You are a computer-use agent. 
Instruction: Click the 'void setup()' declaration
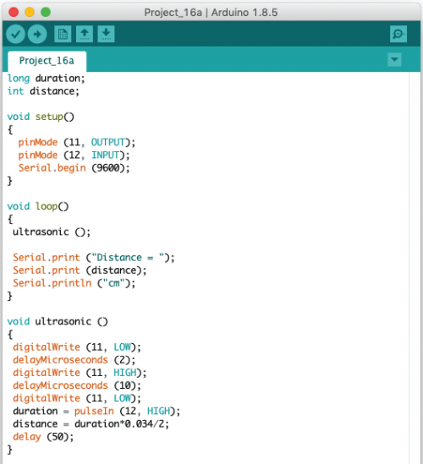tap(41, 117)
